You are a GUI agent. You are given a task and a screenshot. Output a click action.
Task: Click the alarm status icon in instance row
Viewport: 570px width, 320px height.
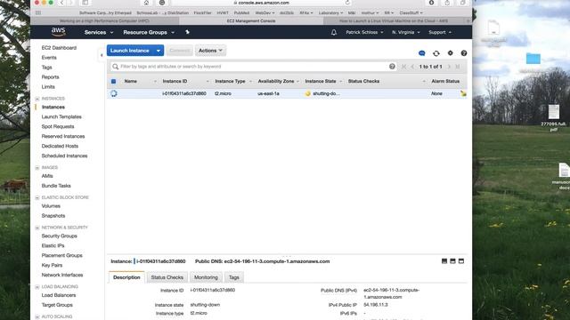tap(463, 93)
